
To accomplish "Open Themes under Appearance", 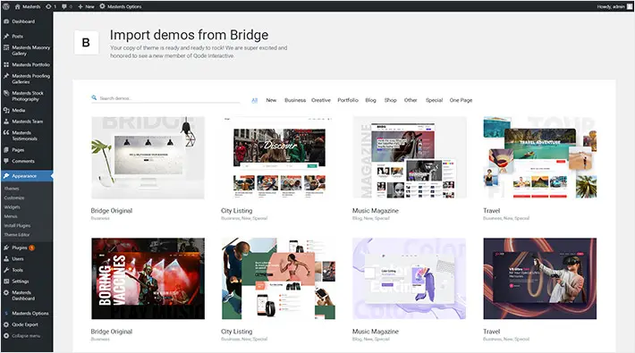I will point(12,189).
